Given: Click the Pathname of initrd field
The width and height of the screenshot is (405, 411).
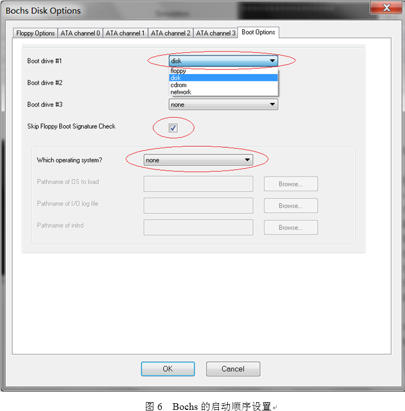Looking at the screenshot, I should pos(198,228).
